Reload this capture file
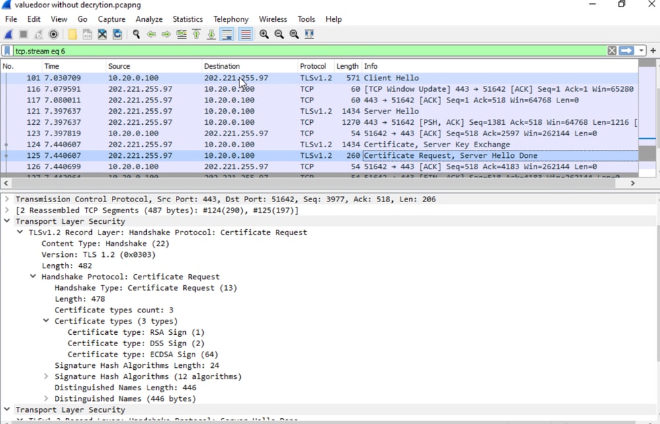This screenshot has width=660, height=424. pyautogui.click(x=118, y=34)
